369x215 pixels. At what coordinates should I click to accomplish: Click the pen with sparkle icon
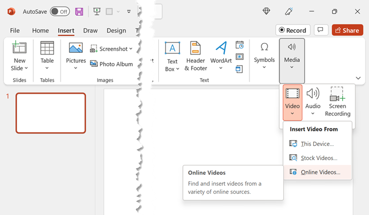click(289, 11)
